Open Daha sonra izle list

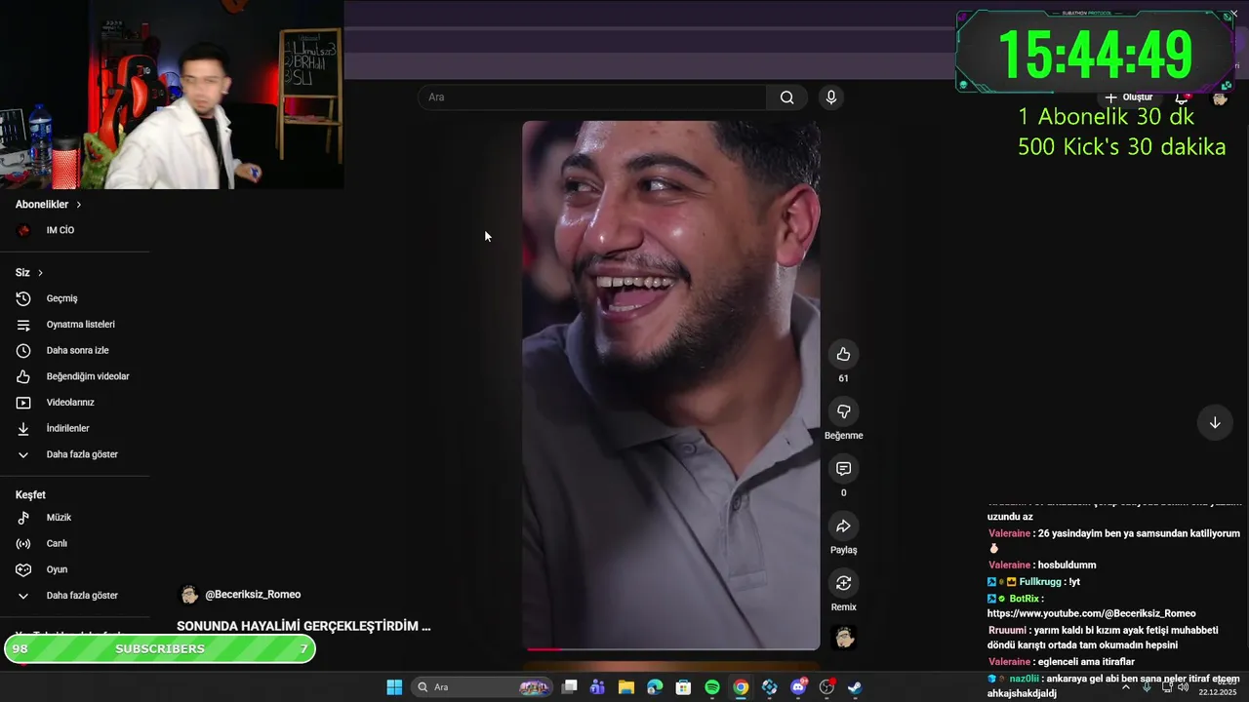[x=75, y=350]
